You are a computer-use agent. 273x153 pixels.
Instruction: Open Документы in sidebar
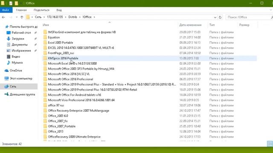click(x=20, y=45)
